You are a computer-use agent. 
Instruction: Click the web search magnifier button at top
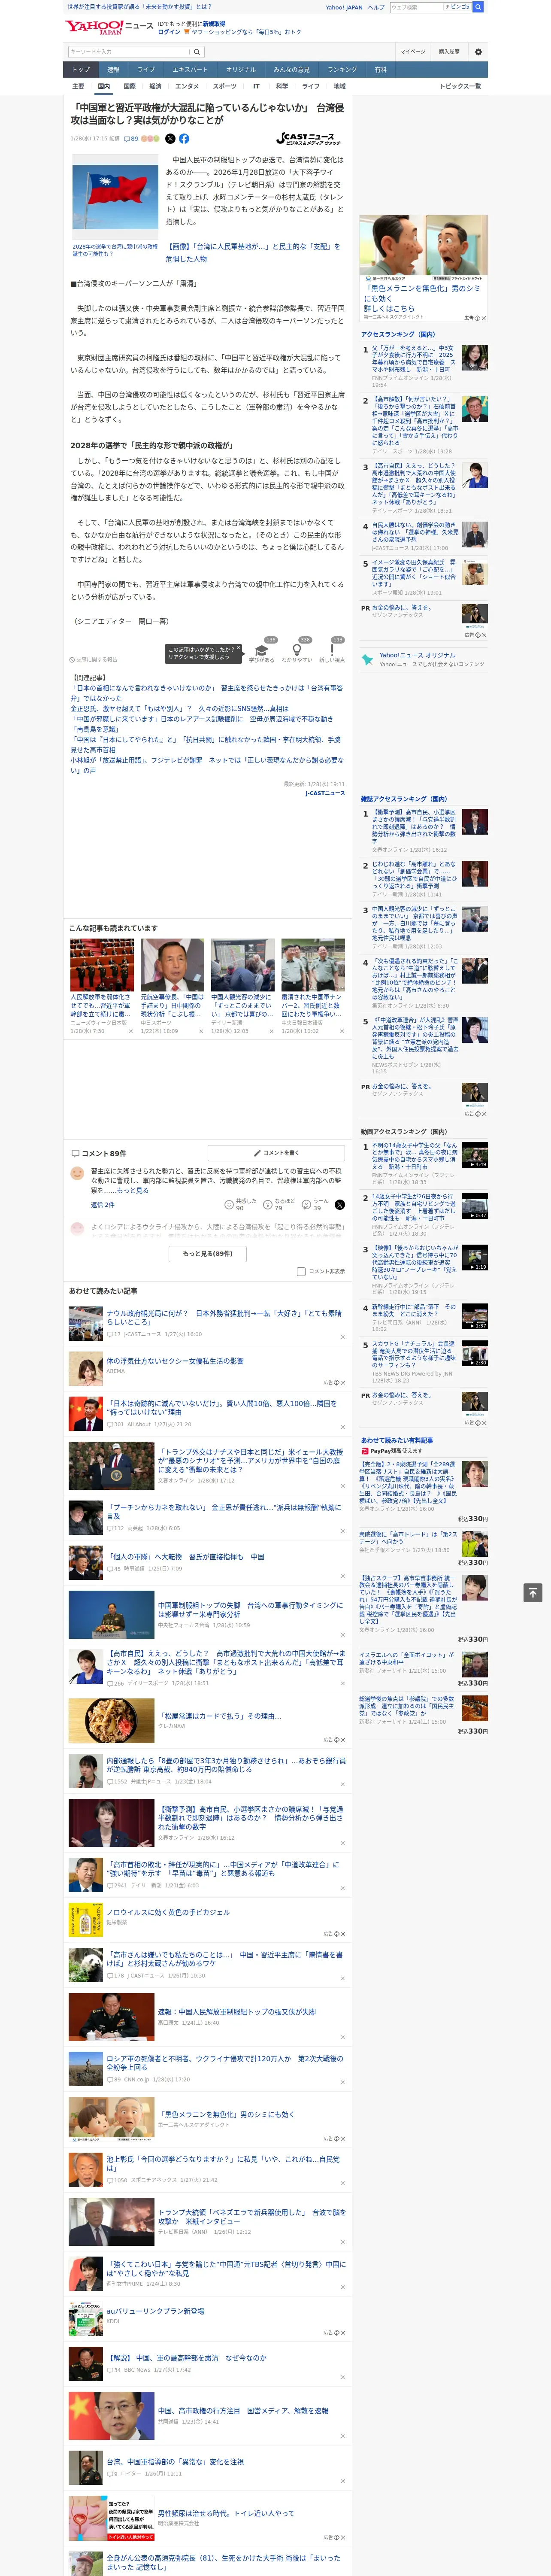click(478, 7)
